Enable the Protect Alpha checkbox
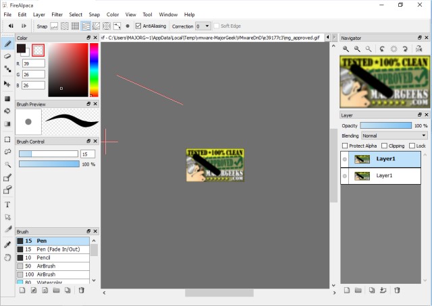Viewport: 432px width, 306px height. pyautogui.click(x=345, y=146)
